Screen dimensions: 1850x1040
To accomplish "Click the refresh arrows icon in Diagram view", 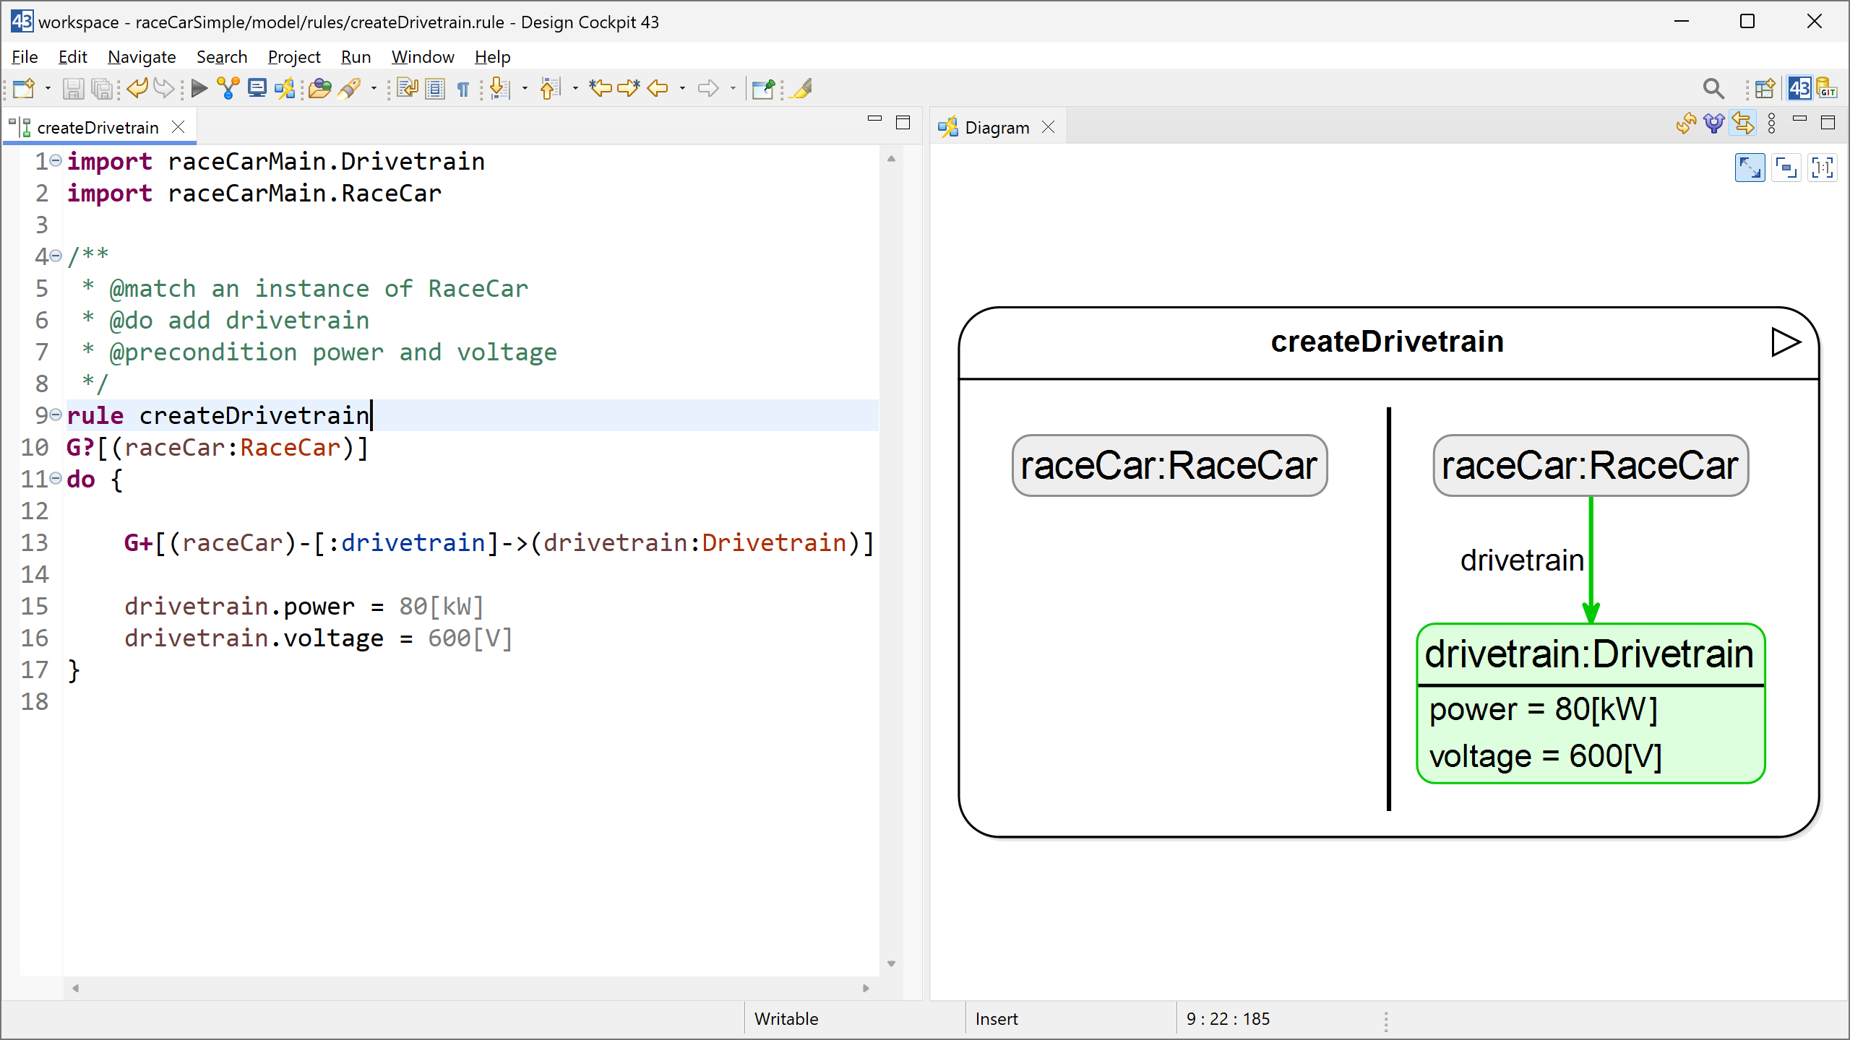I will 1686,124.
